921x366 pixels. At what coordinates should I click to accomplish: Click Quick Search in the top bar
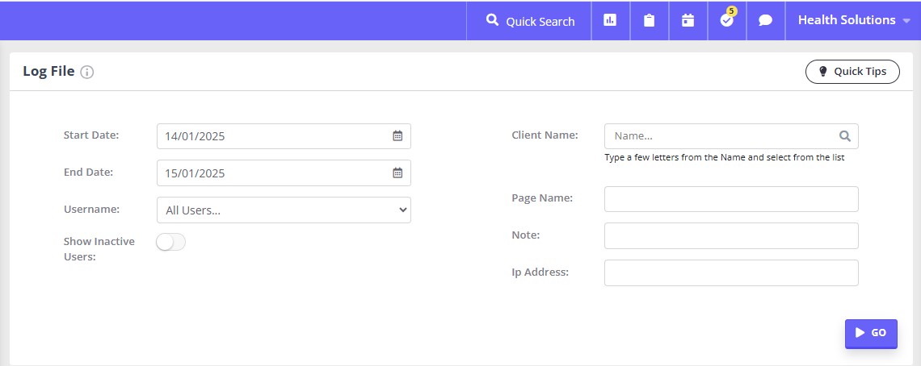[x=531, y=21]
